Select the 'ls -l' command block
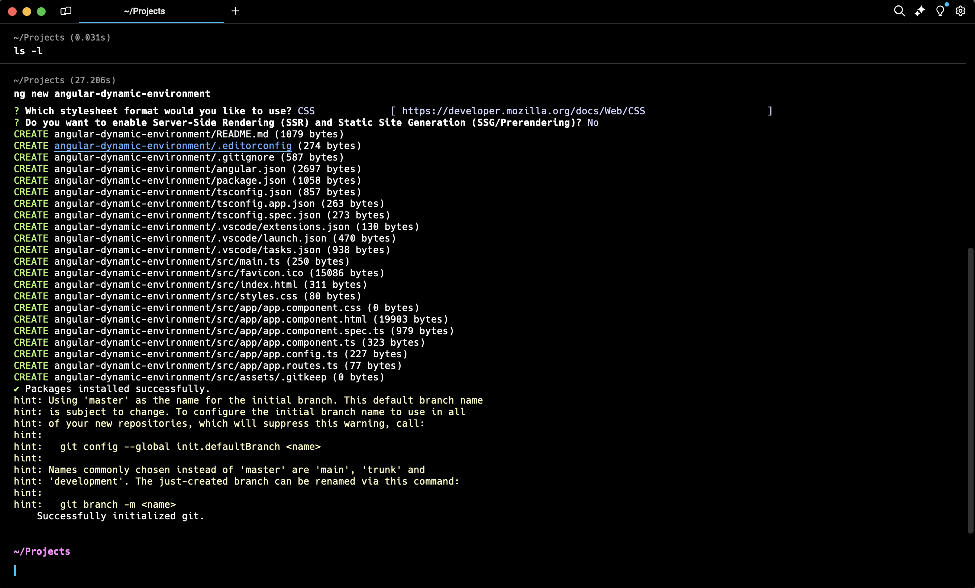The image size is (975, 588). (x=483, y=44)
